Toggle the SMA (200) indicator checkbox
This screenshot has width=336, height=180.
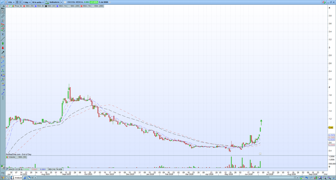pos(69,6)
